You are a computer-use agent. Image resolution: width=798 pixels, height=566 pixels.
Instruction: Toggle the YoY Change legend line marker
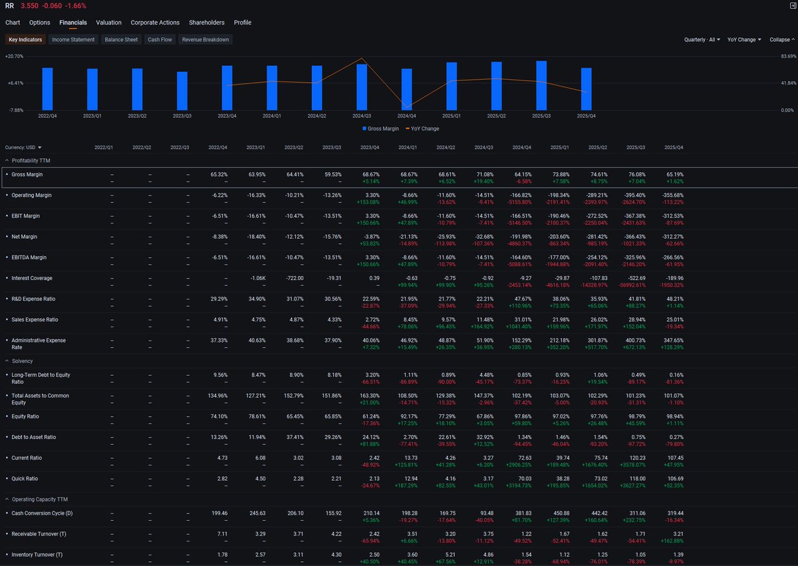click(x=407, y=128)
